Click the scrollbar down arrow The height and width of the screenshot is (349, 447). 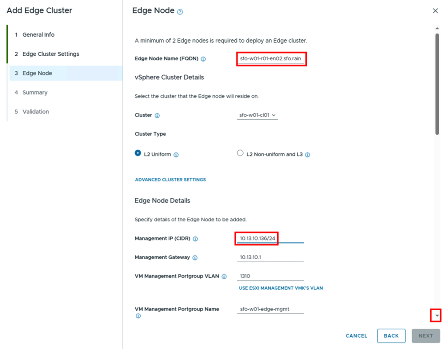click(x=437, y=315)
